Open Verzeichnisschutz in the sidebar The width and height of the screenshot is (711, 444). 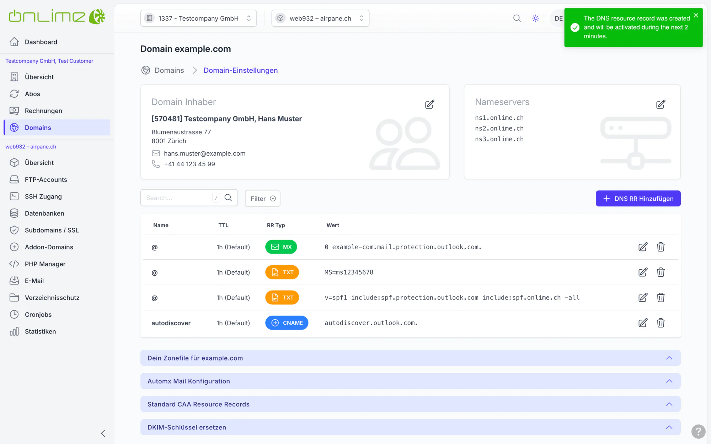57,298
